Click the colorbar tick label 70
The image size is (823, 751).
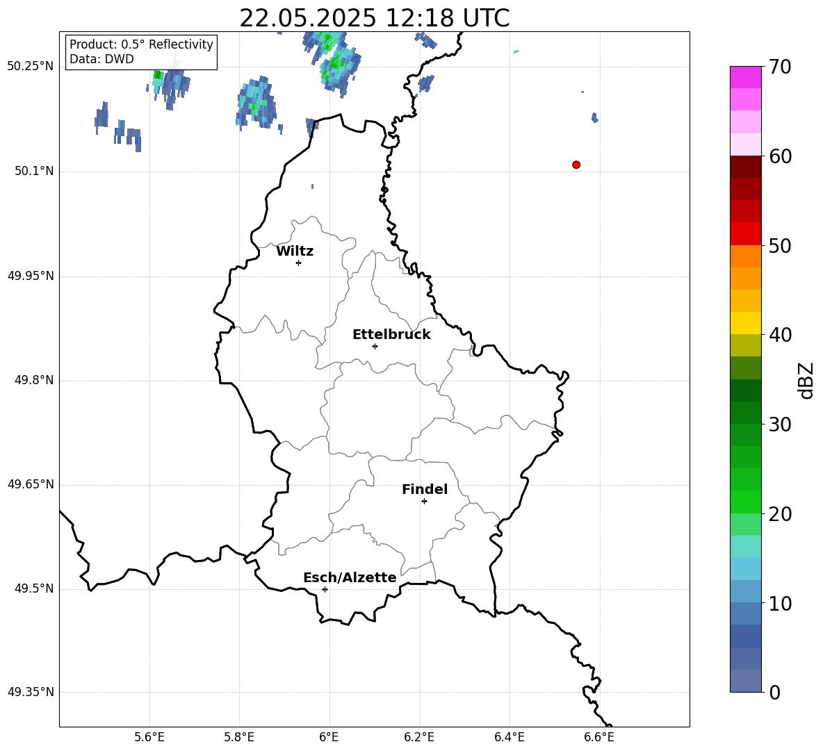(780, 67)
